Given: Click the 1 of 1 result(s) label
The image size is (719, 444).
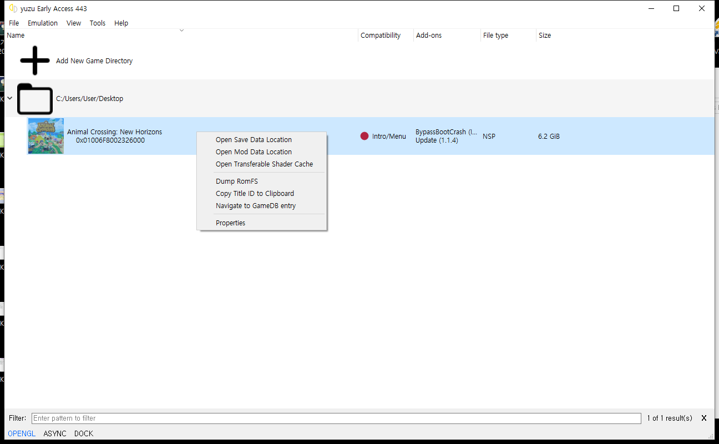Looking at the screenshot, I should point(670,418).
